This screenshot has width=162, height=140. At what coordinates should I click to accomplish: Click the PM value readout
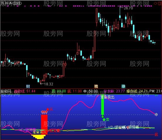tap(155, 91)
